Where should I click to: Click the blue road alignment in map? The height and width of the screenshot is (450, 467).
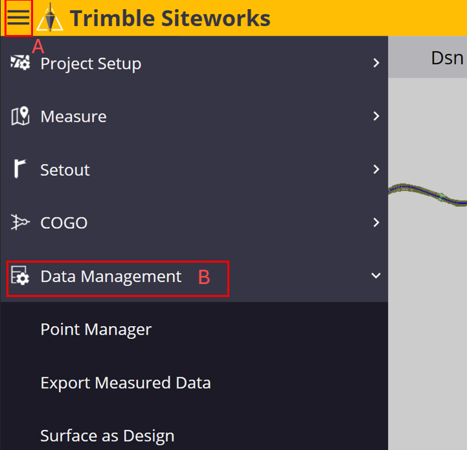(427, 193)
